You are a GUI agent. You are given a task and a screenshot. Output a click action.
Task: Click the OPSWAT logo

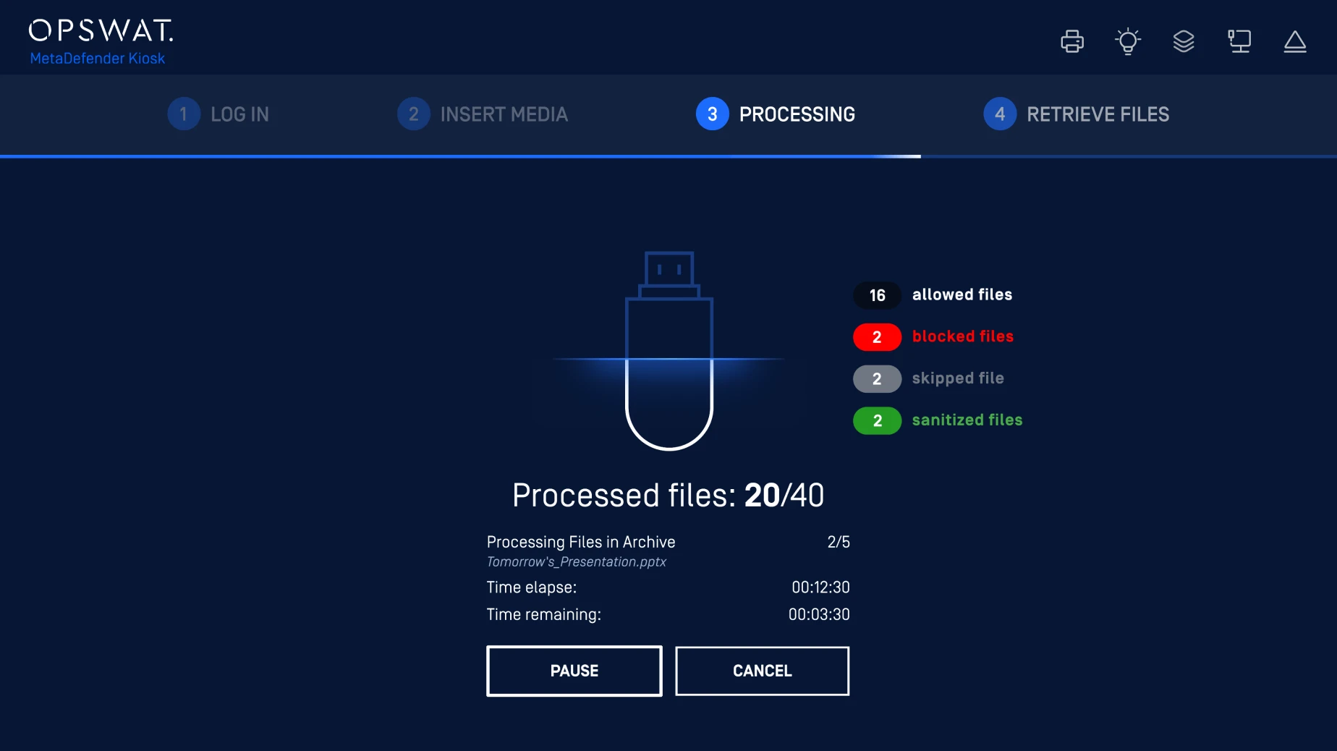click(101, 30)
